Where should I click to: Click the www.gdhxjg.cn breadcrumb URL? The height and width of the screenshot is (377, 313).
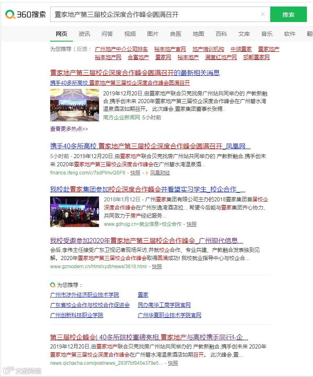pos(143,224)
